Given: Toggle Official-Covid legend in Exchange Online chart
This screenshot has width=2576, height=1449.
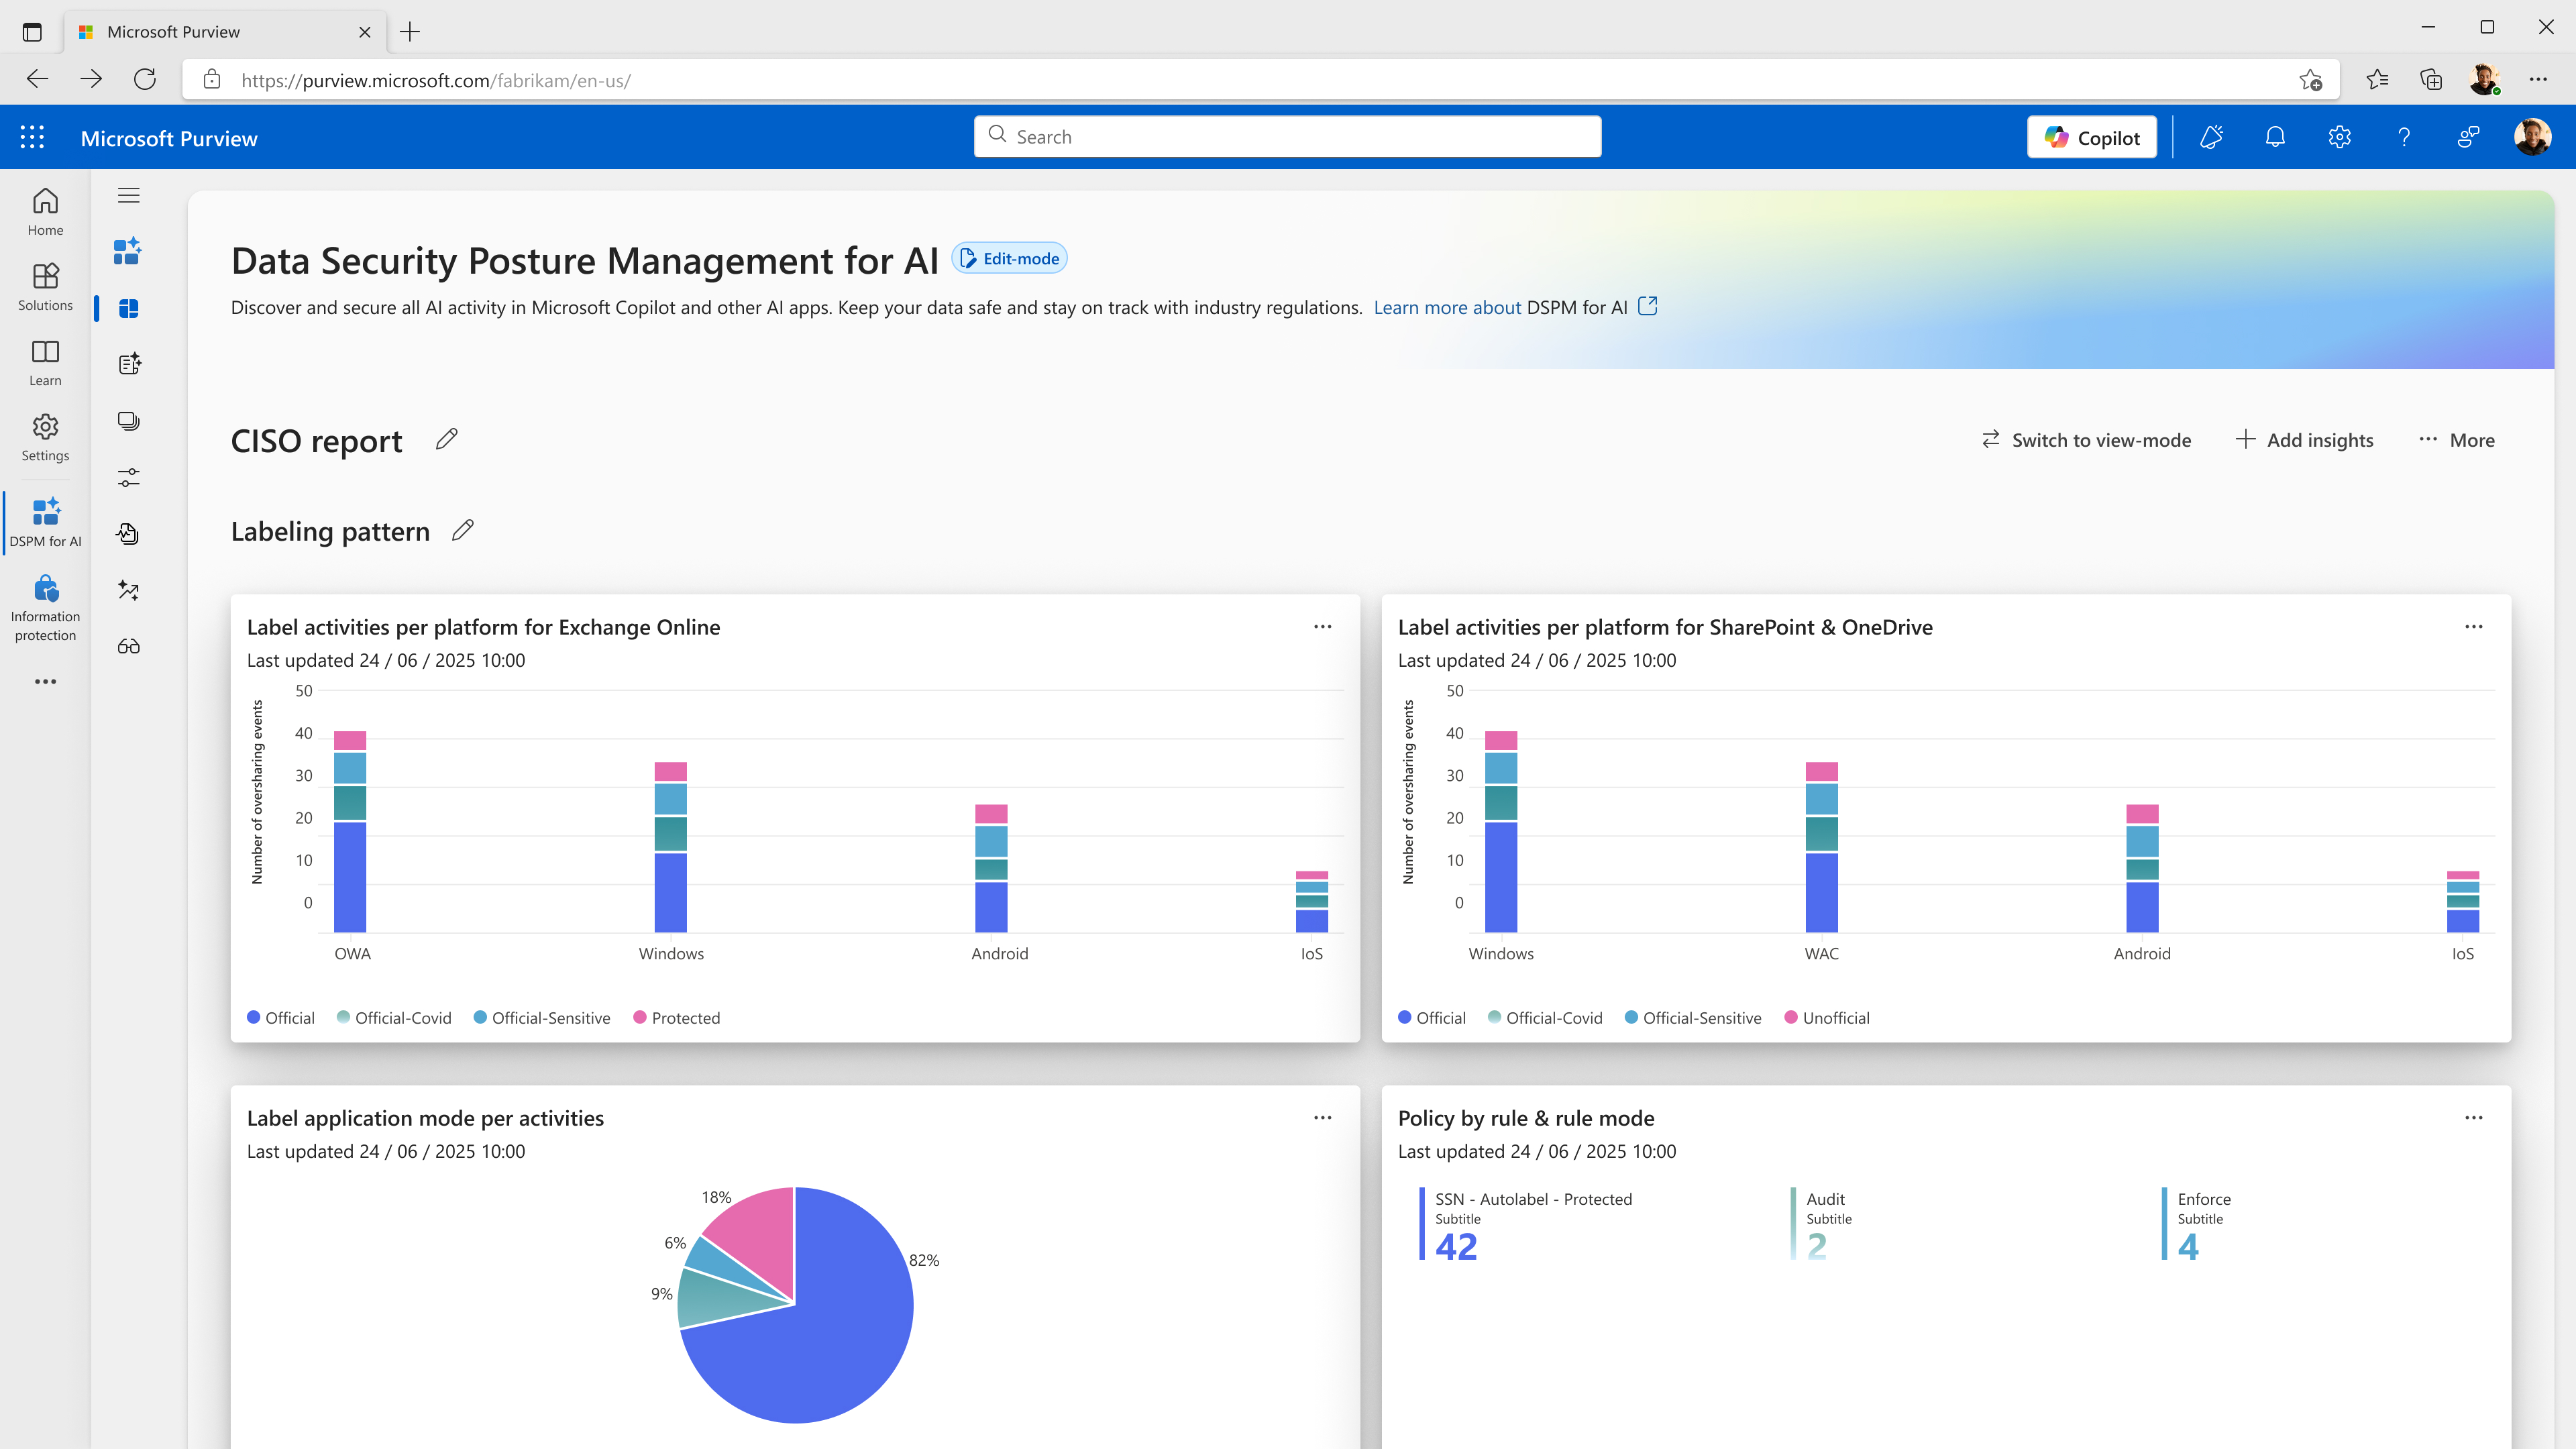Looking at the screenshot, I should [x=394, y=1018].
